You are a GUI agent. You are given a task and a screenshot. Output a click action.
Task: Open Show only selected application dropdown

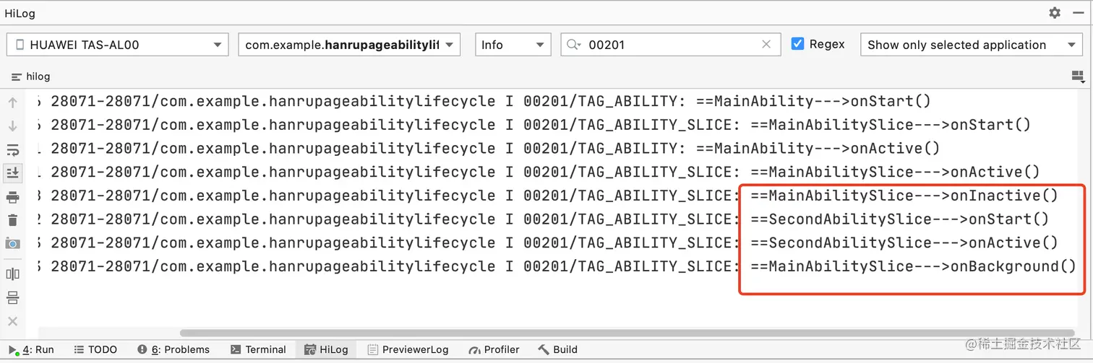(x=971, y=45)
